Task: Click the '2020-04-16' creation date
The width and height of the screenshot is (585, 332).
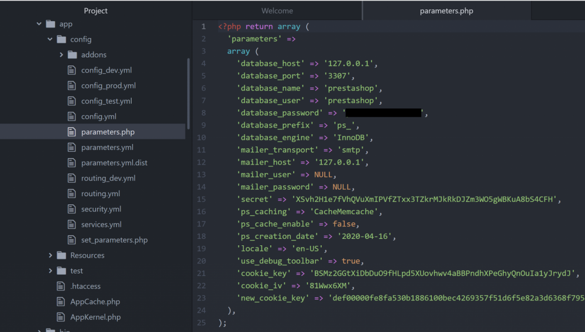Action: point(365,237)
